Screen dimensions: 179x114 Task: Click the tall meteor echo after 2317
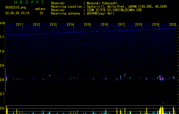point(125,75)
